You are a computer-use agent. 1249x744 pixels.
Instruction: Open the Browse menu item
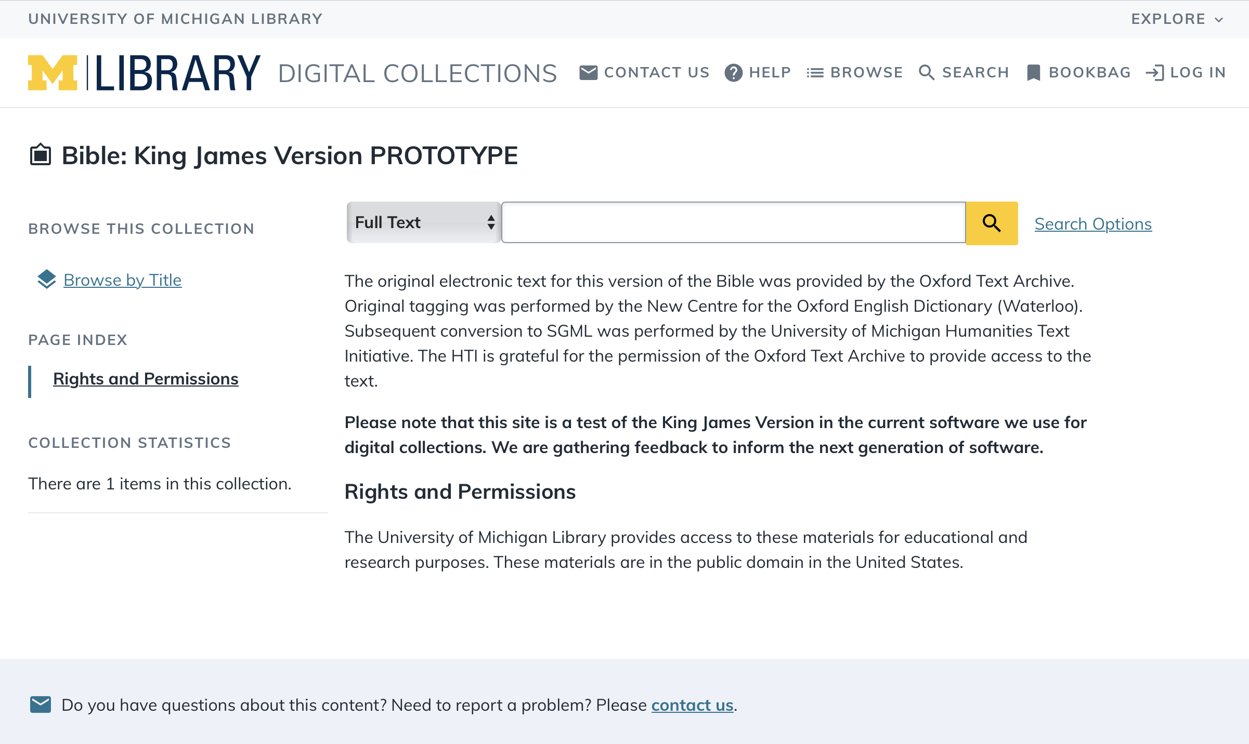[x=866, y=73]
